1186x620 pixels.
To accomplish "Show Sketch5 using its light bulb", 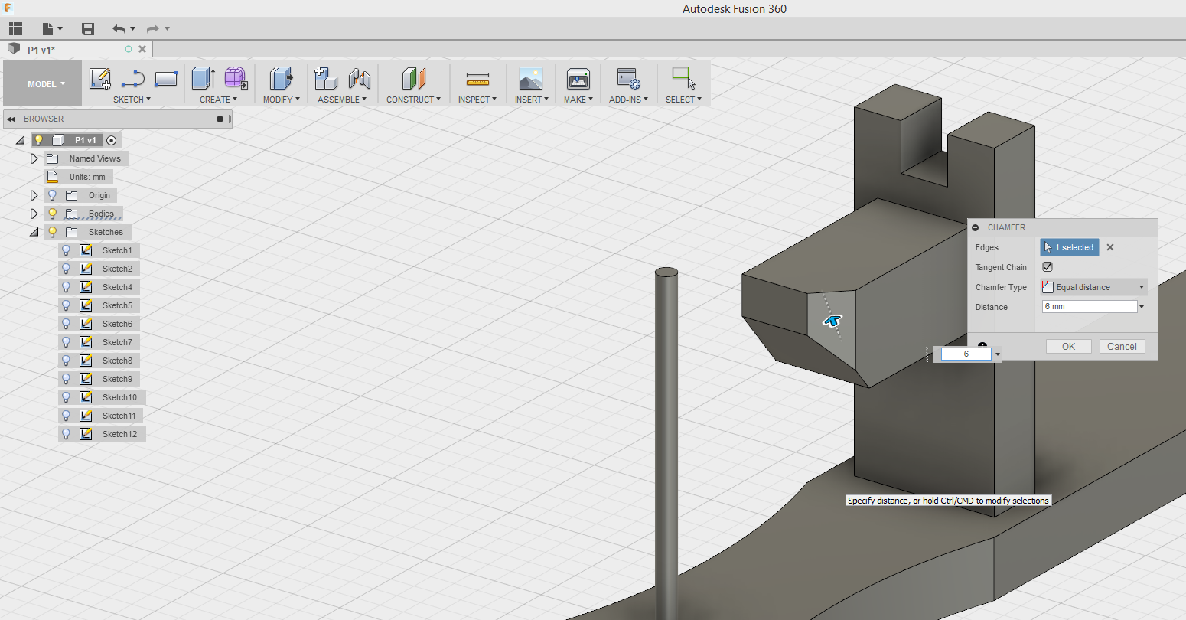I will point(67,306).
